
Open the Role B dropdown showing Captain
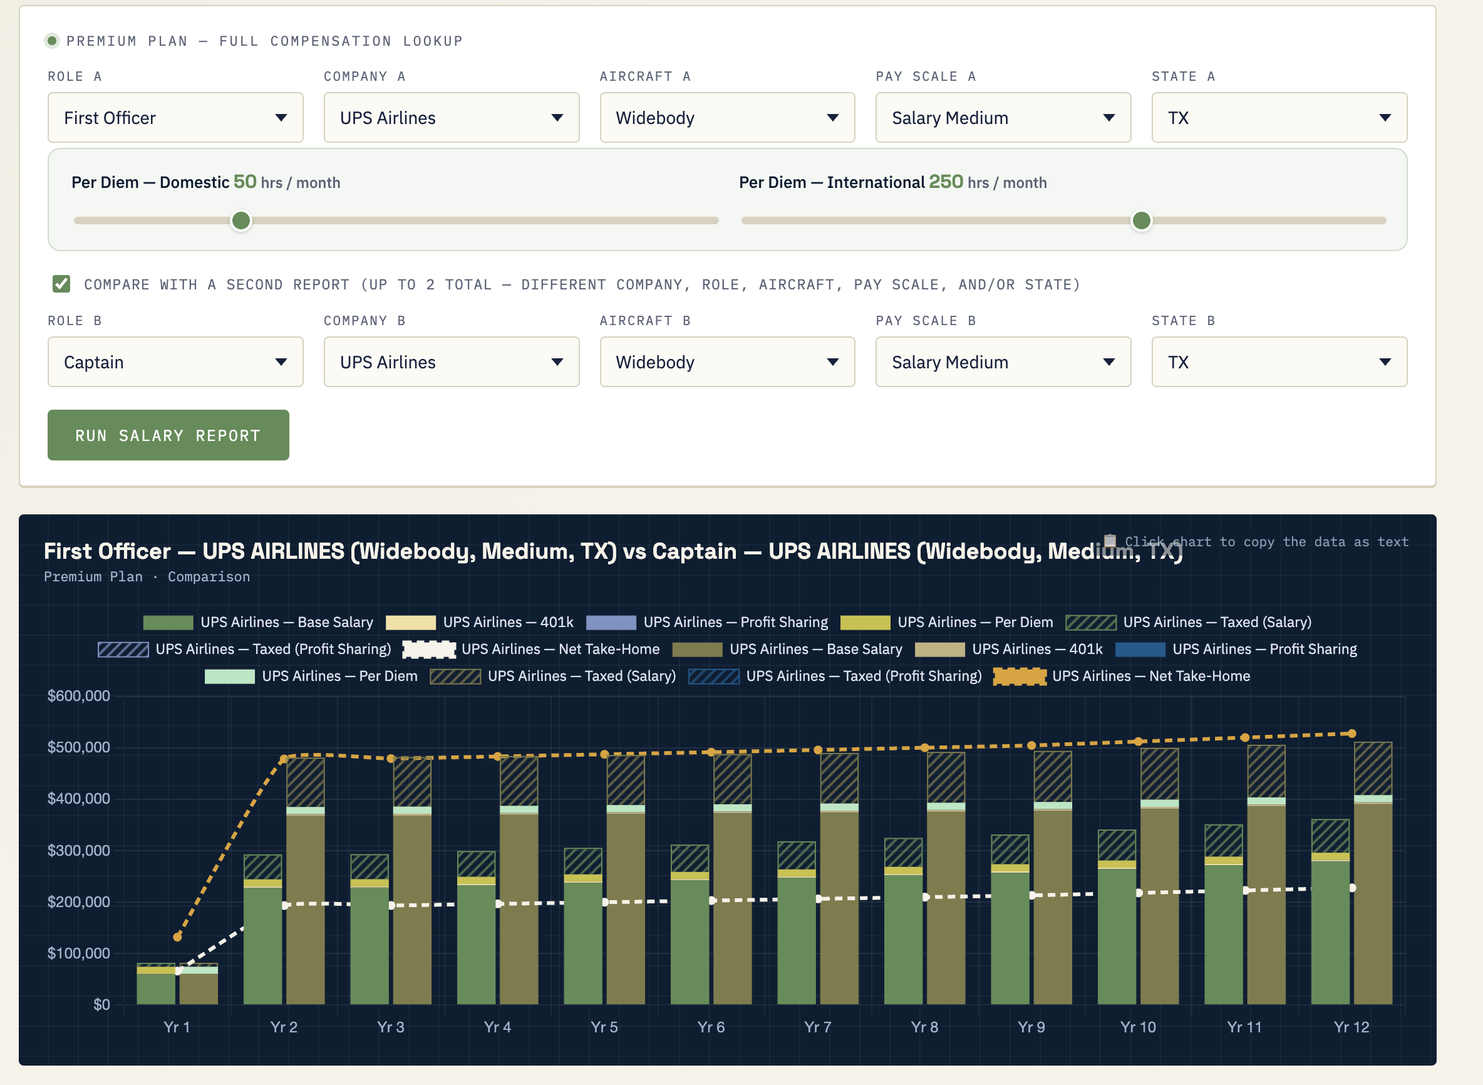[x=175, y=362]
